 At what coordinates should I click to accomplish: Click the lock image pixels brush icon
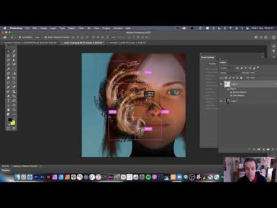230,77
